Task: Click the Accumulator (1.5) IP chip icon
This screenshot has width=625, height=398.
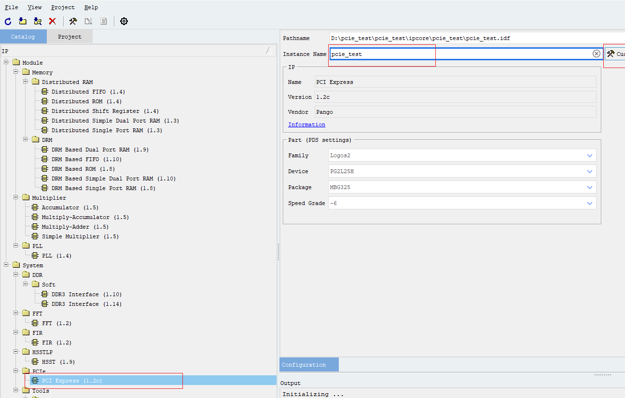Action: (35, 207)
